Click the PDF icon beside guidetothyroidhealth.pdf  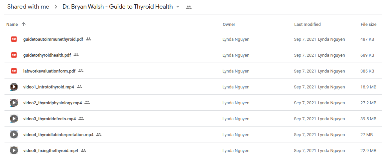click(14, 55)
